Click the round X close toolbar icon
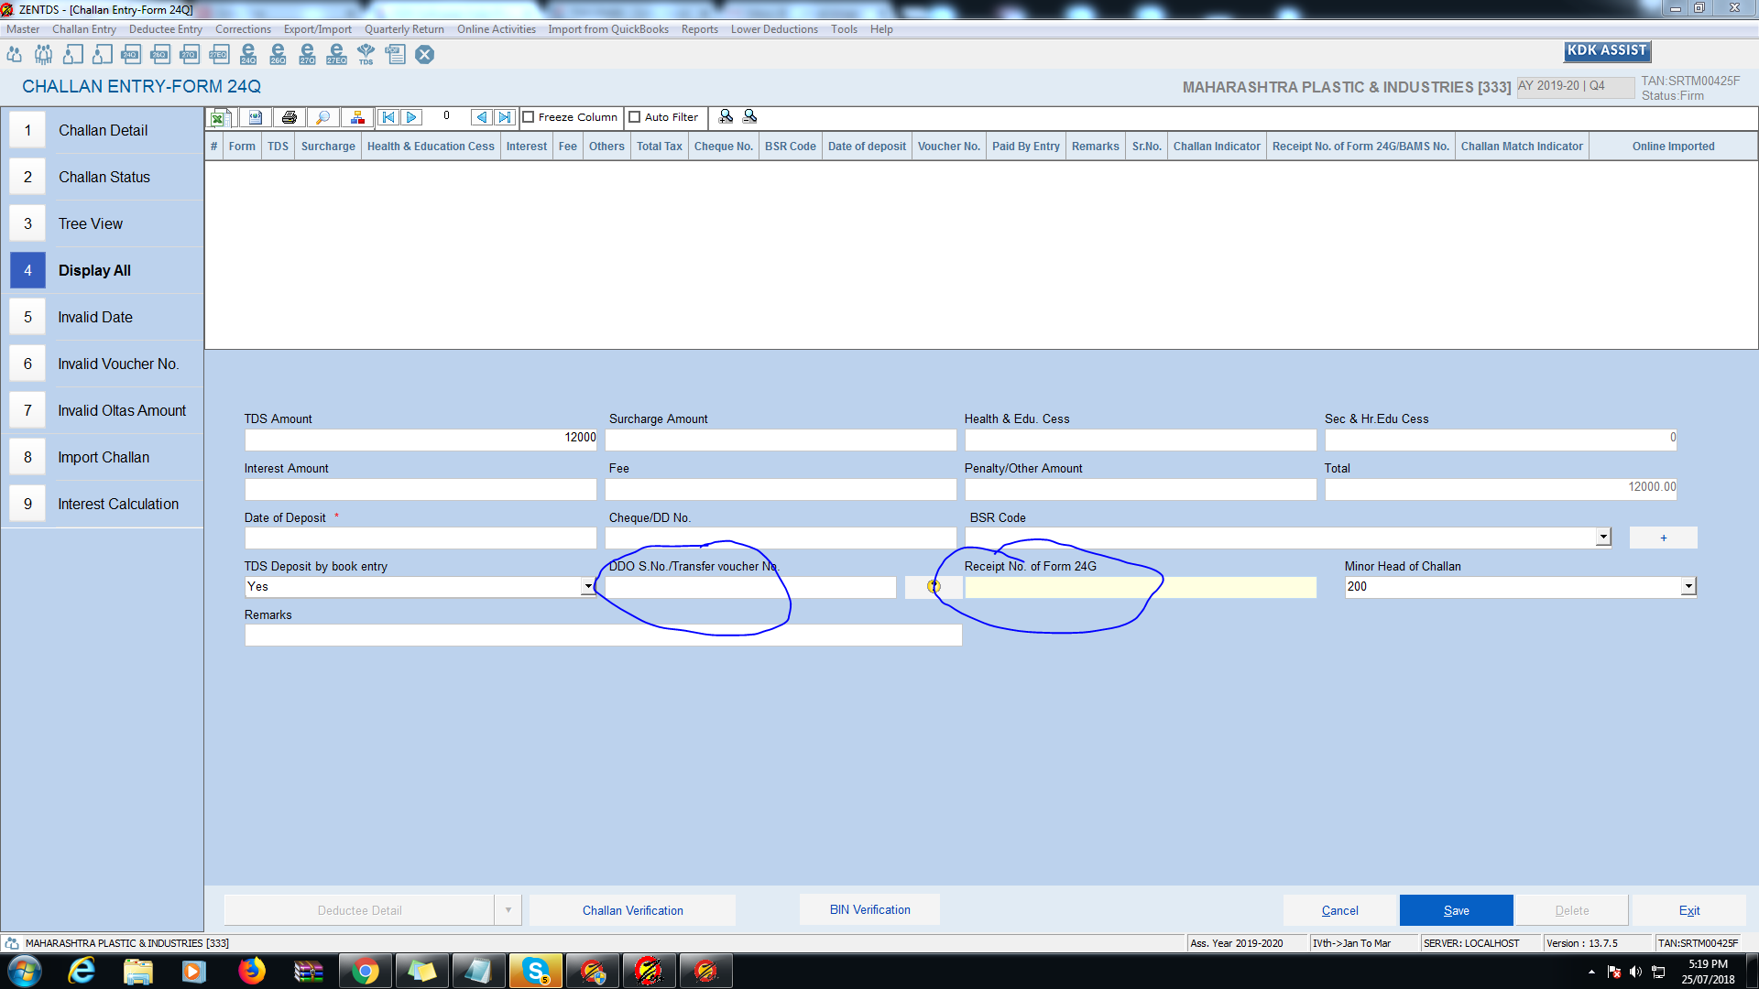 pyautogui.click(x=424, y=55)
